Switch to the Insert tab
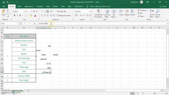The width and height of the screenshot is (169, 95). 19,6
